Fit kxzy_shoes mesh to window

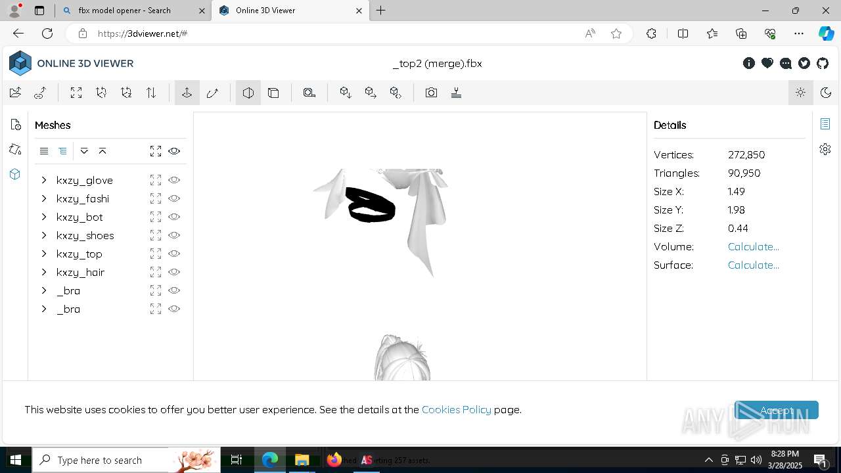click(x=156, y=235)
